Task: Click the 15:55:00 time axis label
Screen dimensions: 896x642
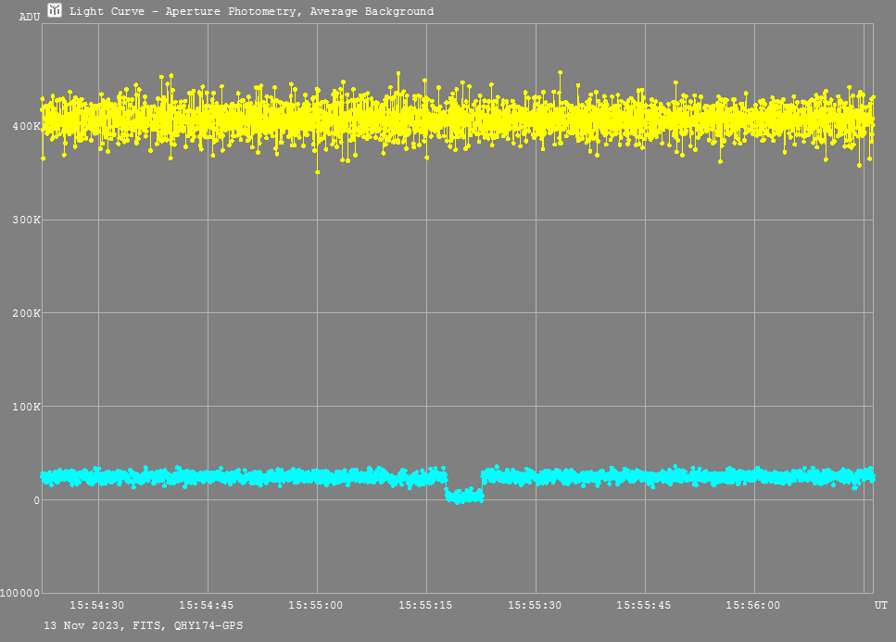Action: click(x=315, y=605)
